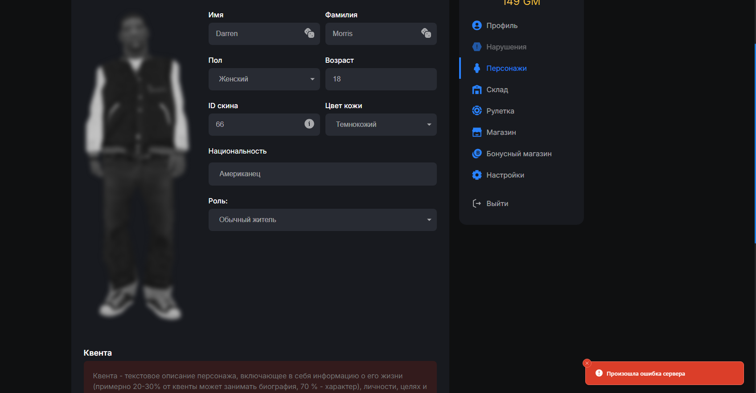Open the Роль dropdown list

322,220
